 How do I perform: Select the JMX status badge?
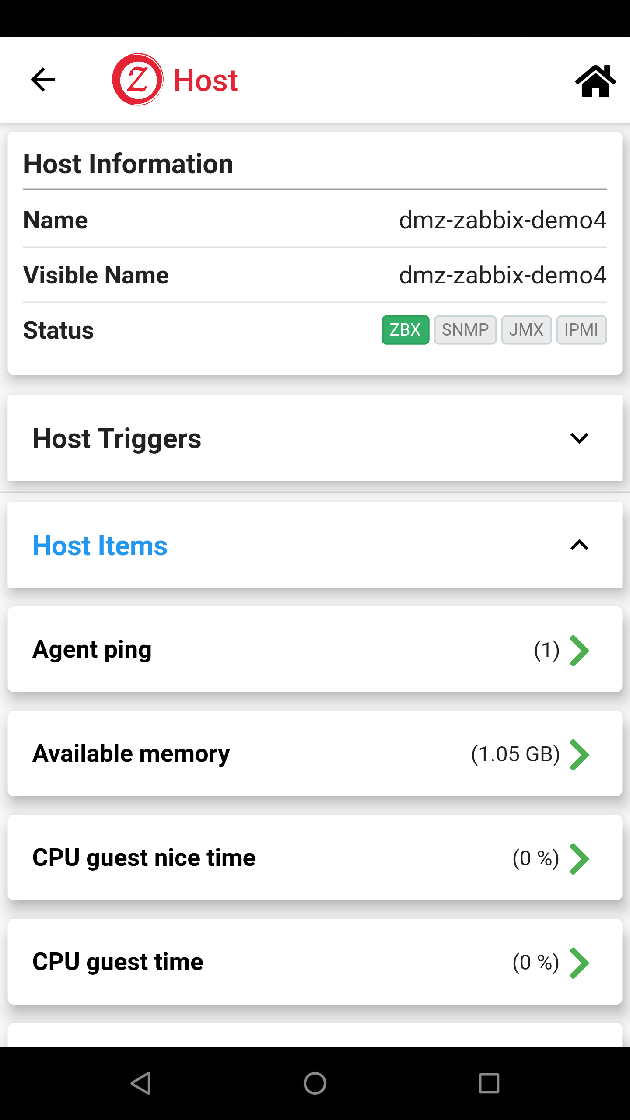point(526,330)
